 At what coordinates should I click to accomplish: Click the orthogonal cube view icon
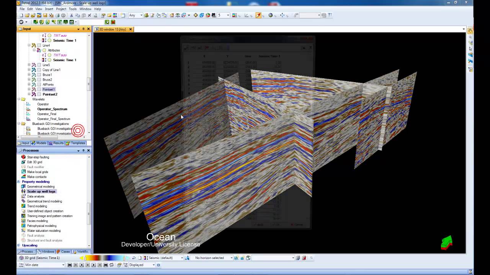pos(201,15)
